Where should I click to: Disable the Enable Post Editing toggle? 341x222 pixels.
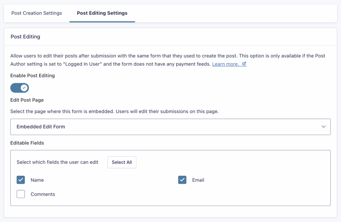tap(20, 88)
